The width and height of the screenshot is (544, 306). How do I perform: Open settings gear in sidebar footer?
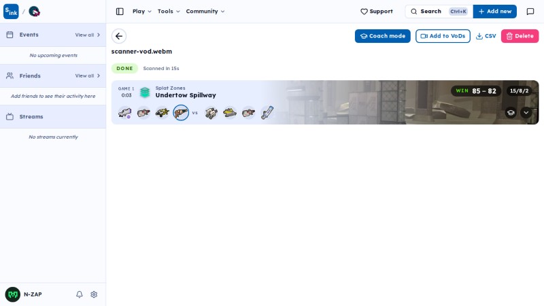pyautogui.click(x=94, y=294)
